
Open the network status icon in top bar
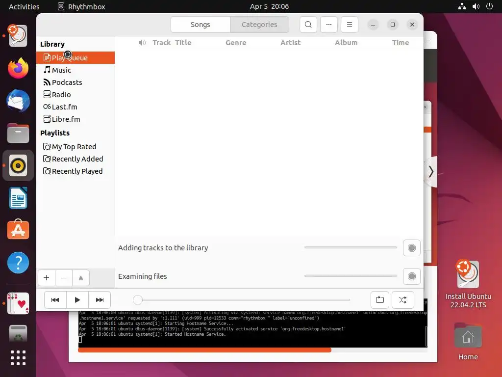tap(462, 6)
